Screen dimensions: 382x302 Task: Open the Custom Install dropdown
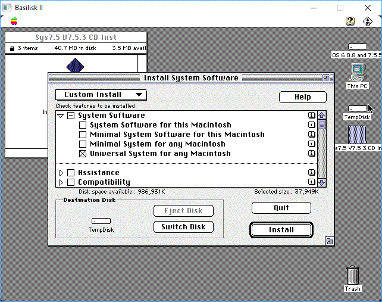click(x=101, y=95)
